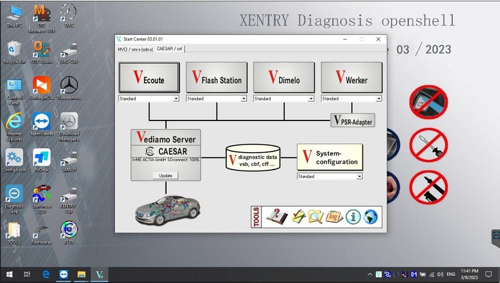
Task: Open the PSR-Adapter button
Action: [x=353, y=120]
